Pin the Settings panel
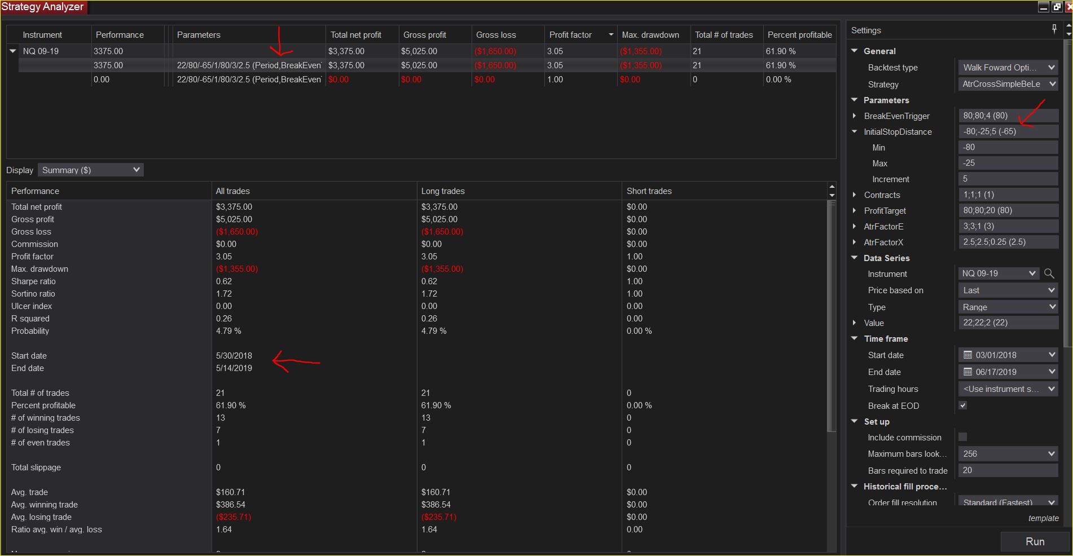1073x556 pixels. point(1054,29)
